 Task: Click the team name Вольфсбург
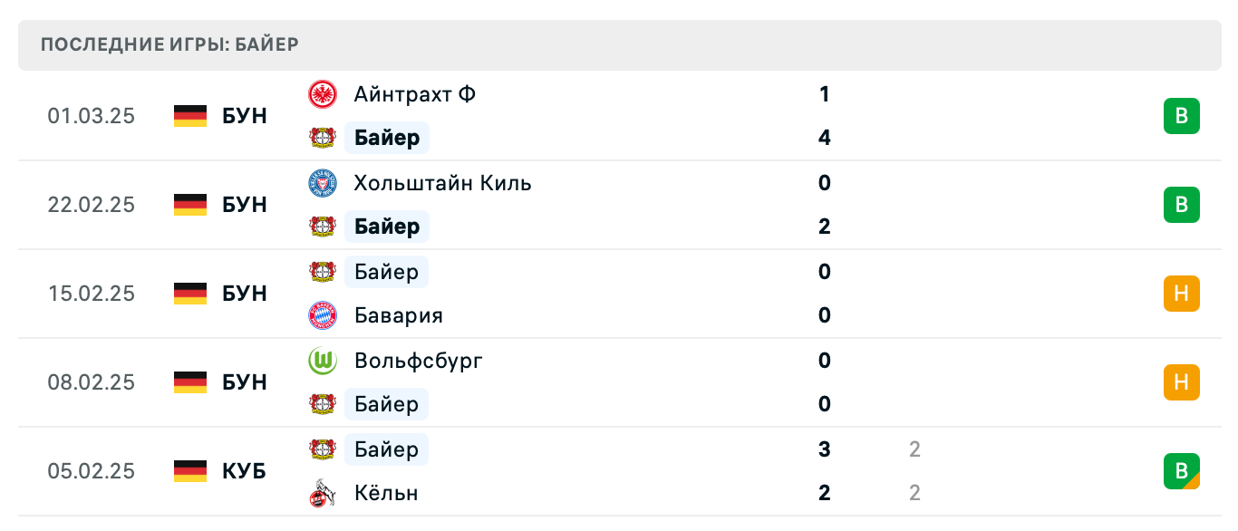click(x=418, y=361)
